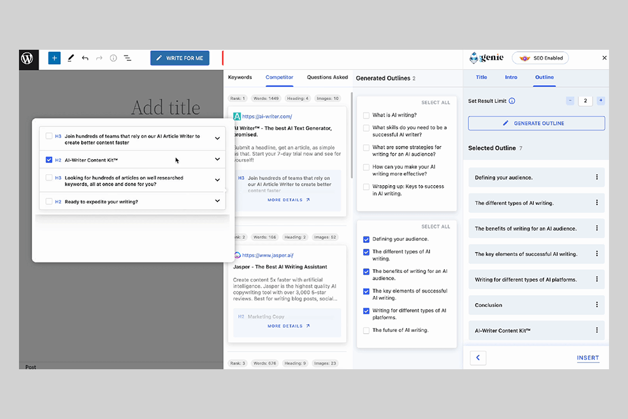
Task: Switch to the Questions Asked tab
Action: [327, 77]
